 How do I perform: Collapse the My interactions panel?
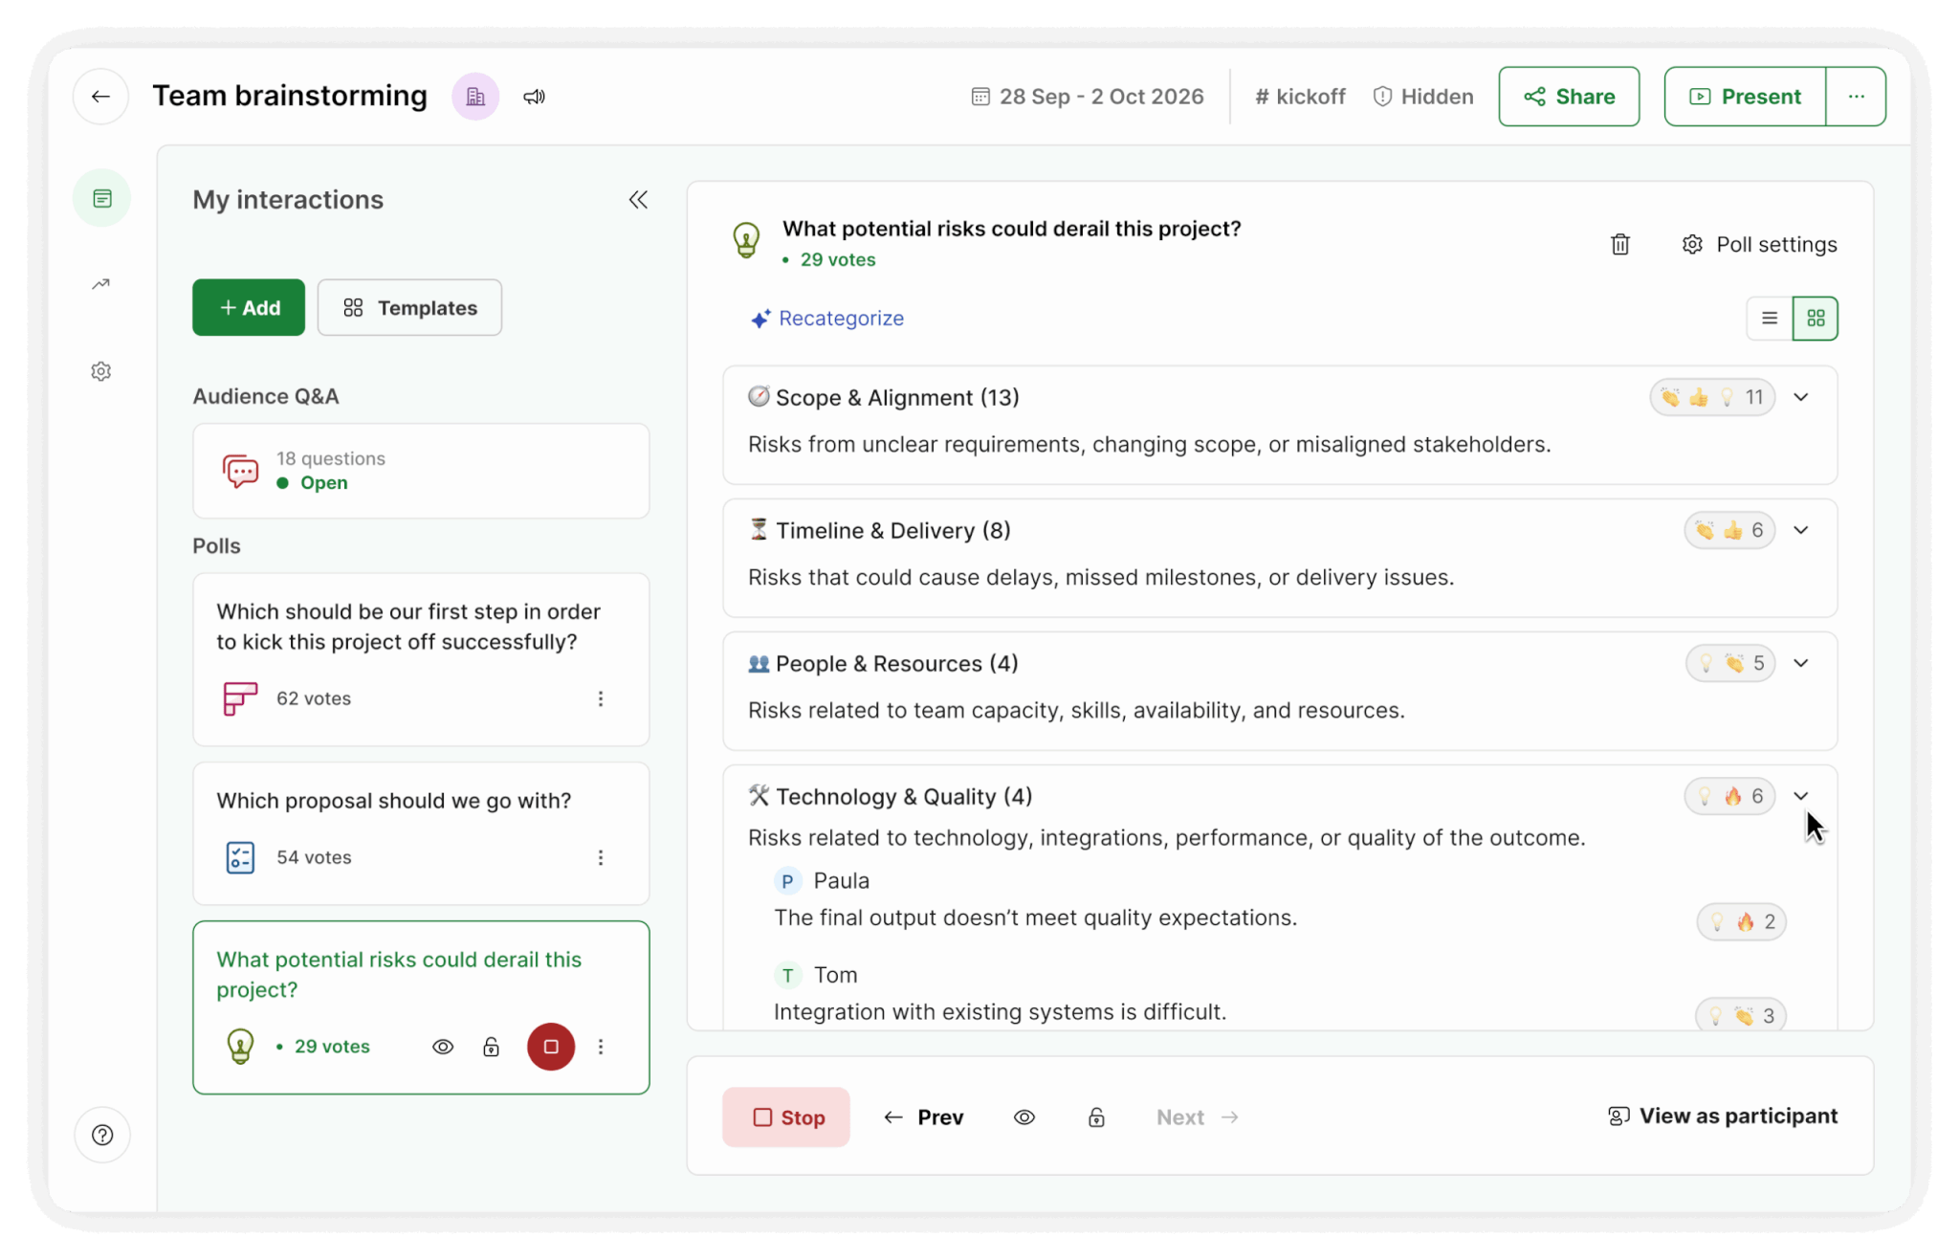click(638, 199)
